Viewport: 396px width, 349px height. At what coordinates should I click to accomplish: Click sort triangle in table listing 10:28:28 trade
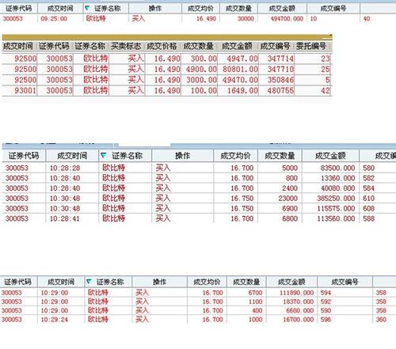[x=104, y=156]
